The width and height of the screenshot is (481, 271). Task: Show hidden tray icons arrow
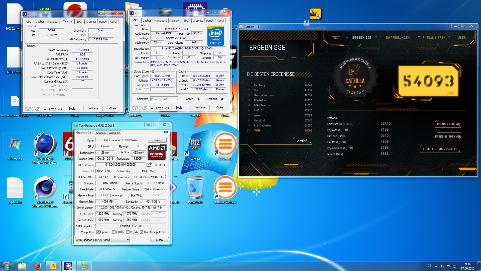pos(436,266)
